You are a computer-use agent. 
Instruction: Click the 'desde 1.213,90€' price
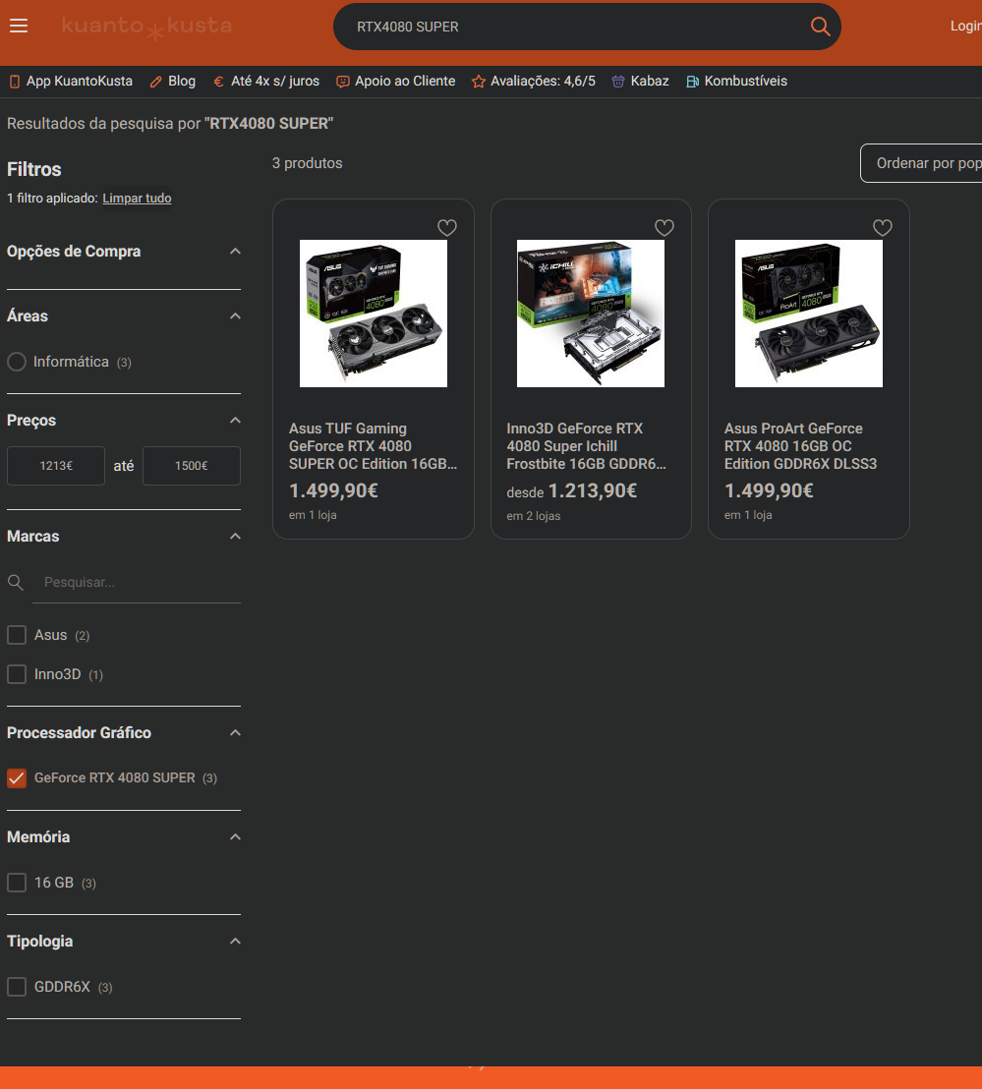(x=571, y=491)
